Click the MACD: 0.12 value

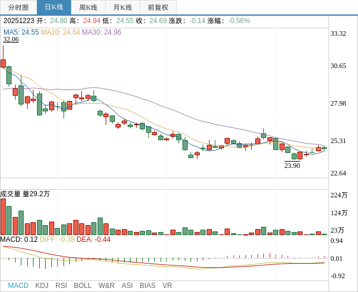[19, 239]
